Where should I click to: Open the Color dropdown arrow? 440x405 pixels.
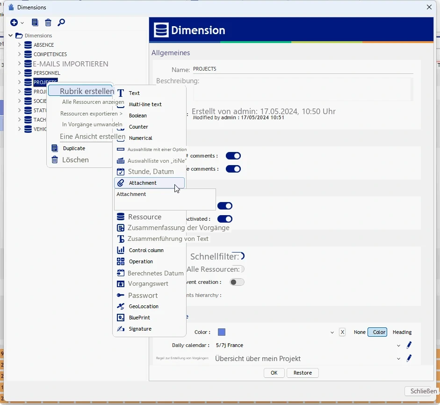(332, 333)
